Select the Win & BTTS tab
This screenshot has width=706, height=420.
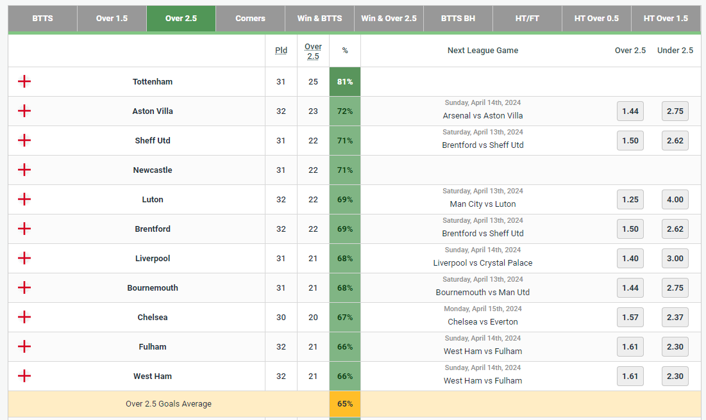click(x=319, y=19)
